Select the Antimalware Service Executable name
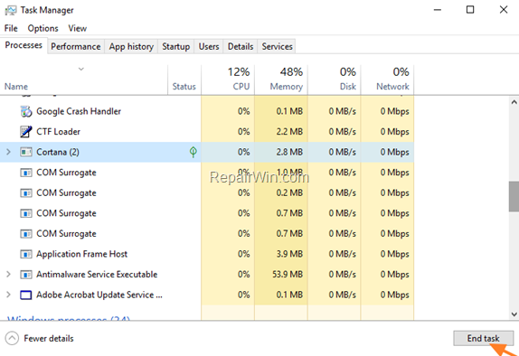The width and height of the screenshot is (519, 356). 97,275
